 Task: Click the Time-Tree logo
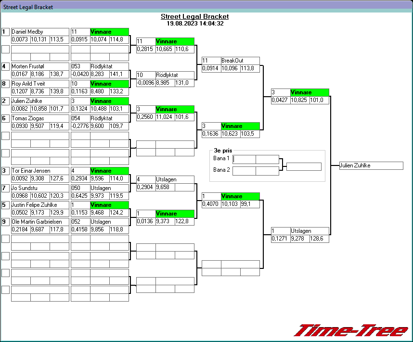(350, 330)
